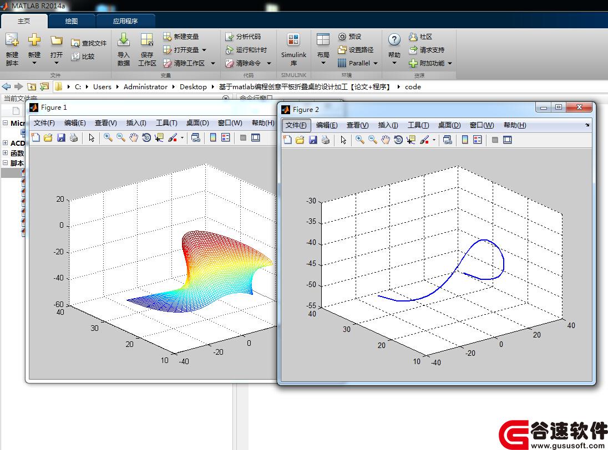Click the 新建变量 (New Variable) icon
Image resolution: width=608 pixels, height=450 pixels.
click(x=167, y=37)
